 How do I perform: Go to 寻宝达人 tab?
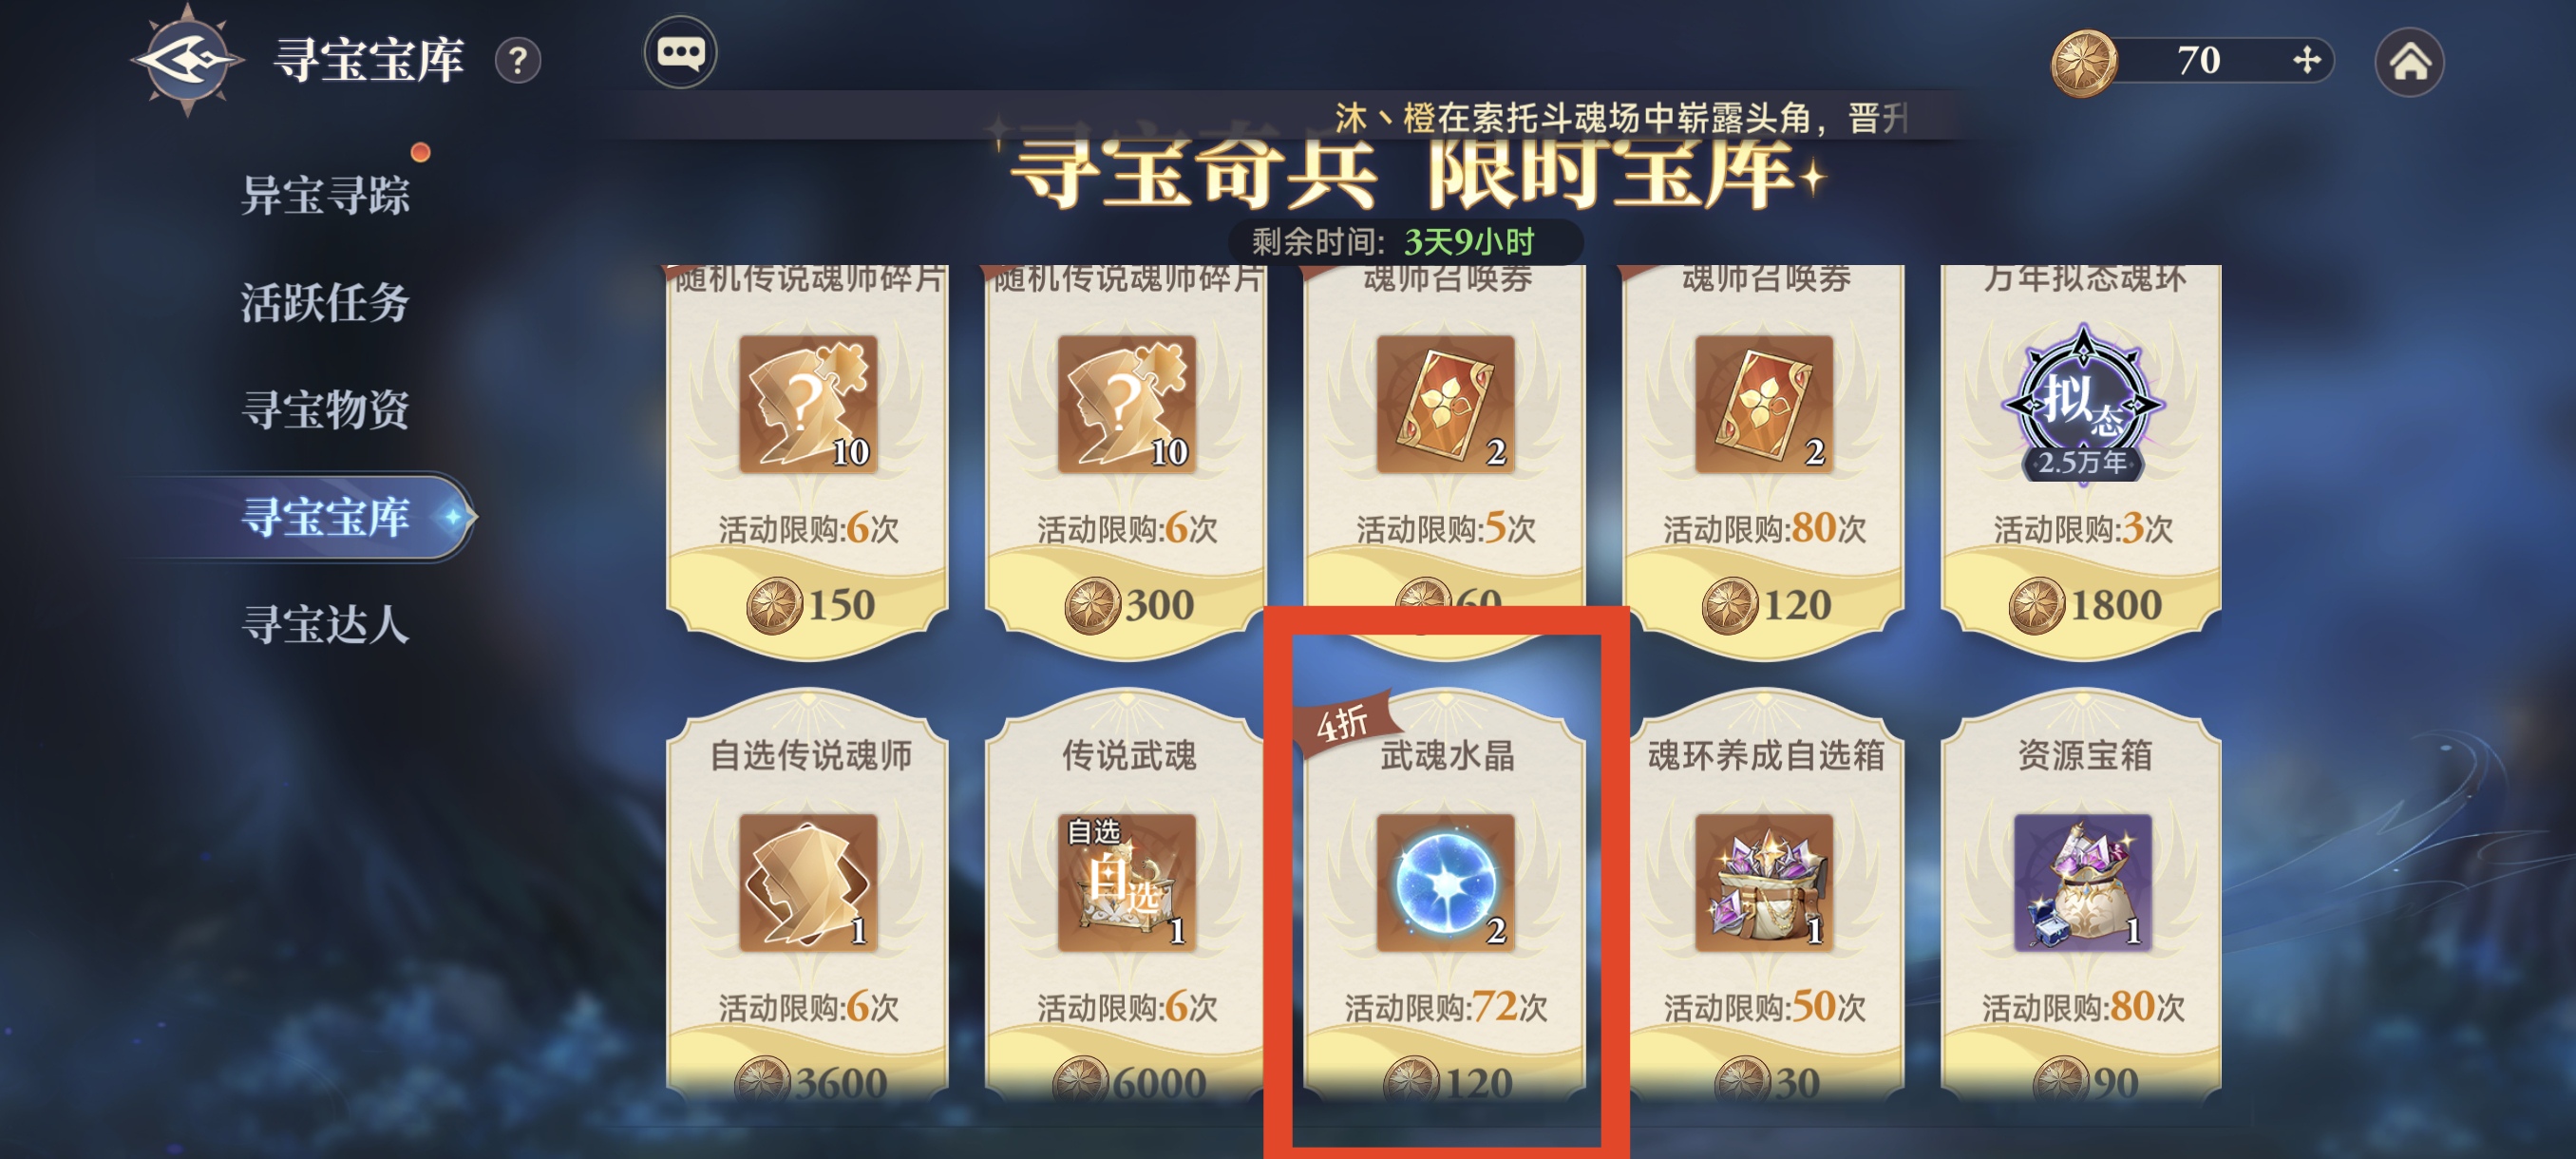(326, 625)
